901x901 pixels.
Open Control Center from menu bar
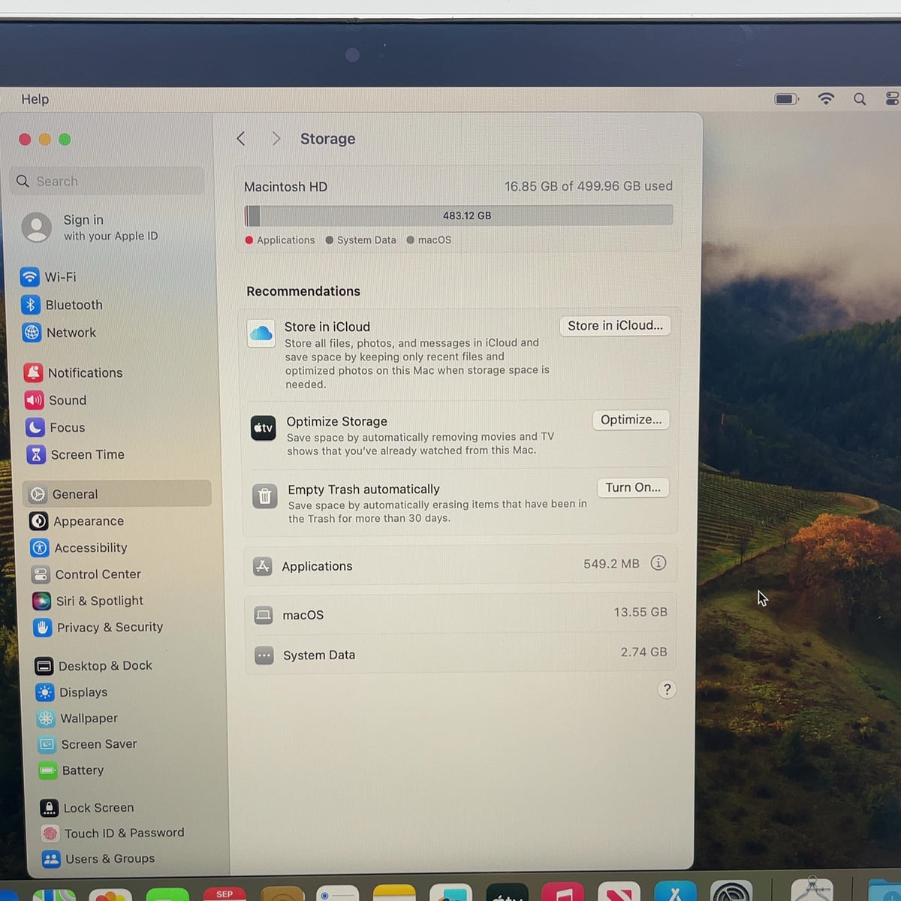(892, 99)
